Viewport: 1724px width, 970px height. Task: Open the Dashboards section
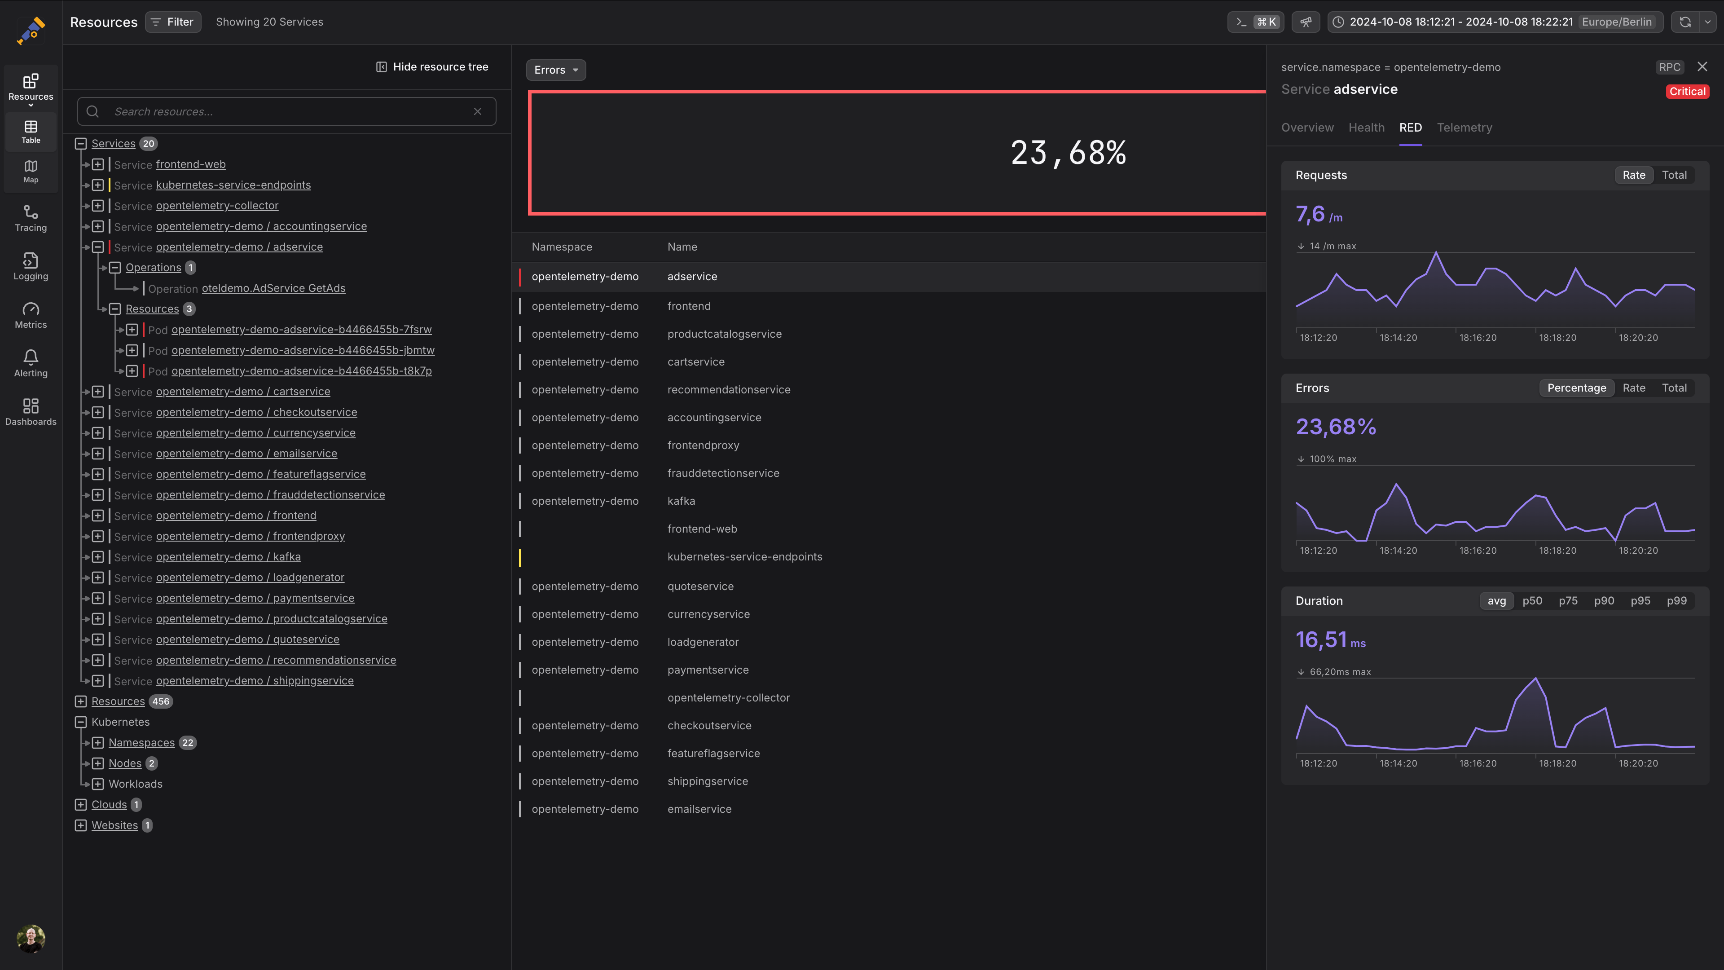tap(31, 412)
